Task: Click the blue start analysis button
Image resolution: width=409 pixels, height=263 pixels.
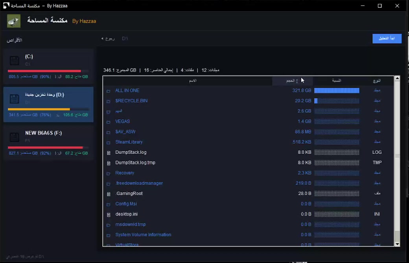Action: (x=387, y=38)
